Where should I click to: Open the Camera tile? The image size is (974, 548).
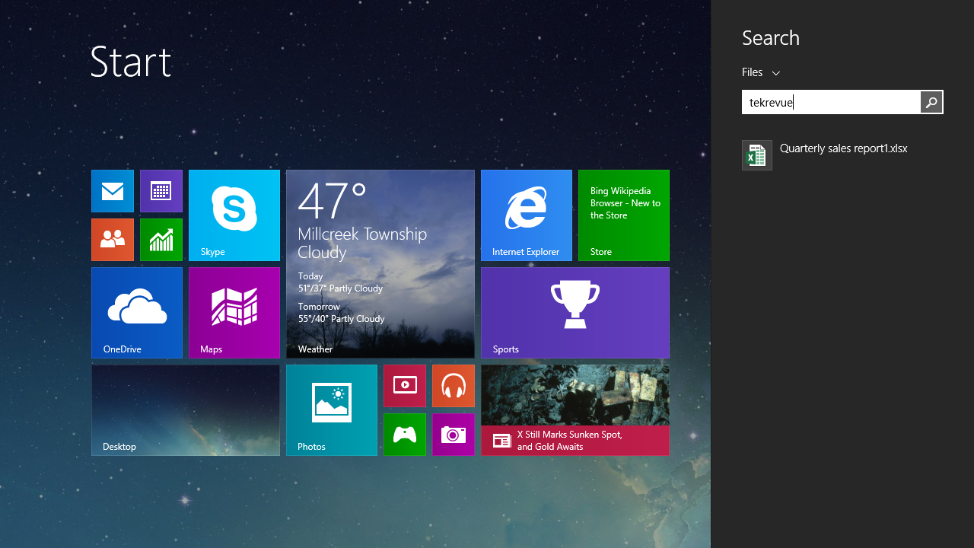click(454, 435)
